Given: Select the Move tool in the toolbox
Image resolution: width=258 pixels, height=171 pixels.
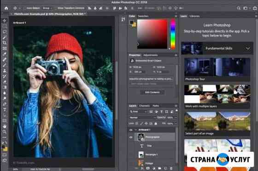Looking at the screenshot, I should coord(5,21).
